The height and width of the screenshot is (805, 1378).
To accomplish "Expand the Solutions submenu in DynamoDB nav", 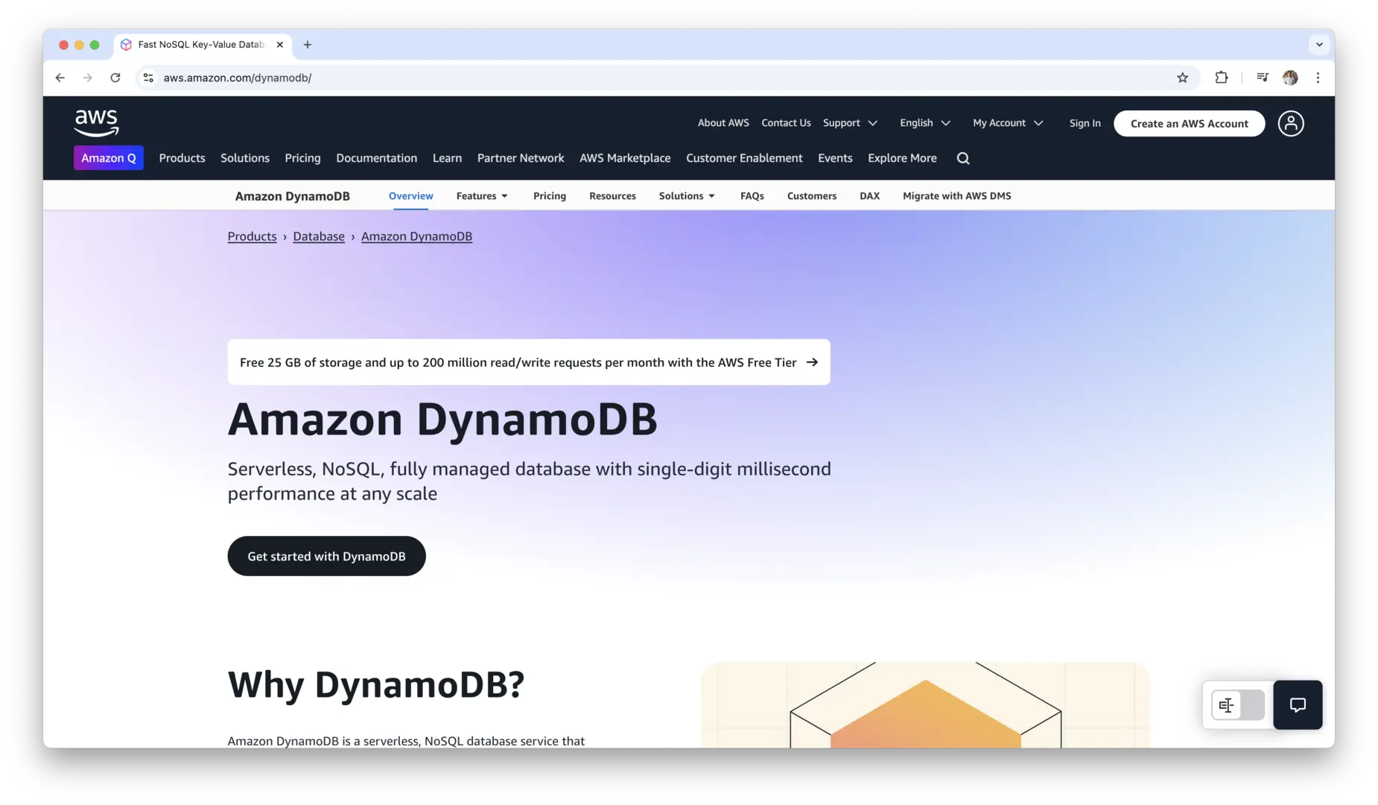I will 687,196.
